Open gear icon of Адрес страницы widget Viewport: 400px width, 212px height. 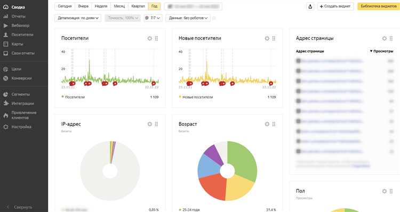[385, 38]
